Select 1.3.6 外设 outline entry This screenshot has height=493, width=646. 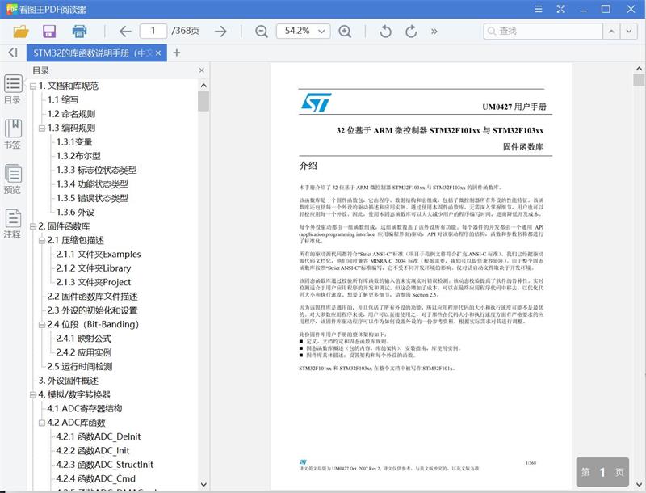pyautogui.click(x=75, y=212)
